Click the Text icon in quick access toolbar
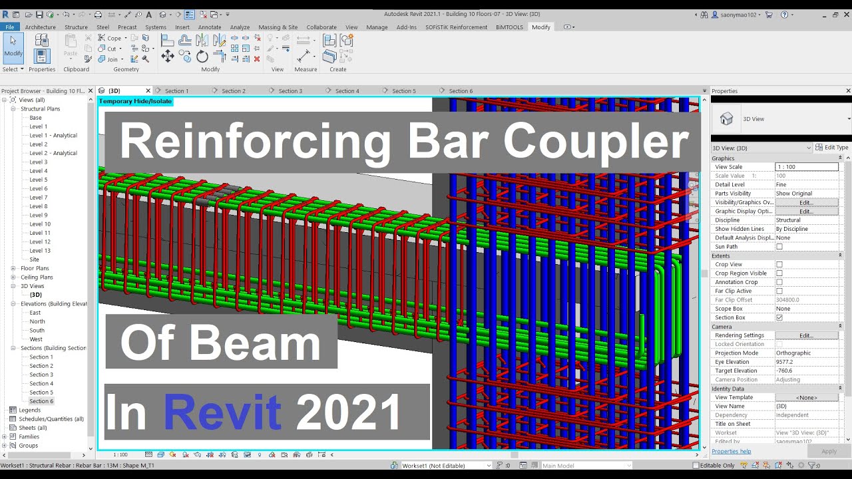The image size is (852, 479). 149,14
